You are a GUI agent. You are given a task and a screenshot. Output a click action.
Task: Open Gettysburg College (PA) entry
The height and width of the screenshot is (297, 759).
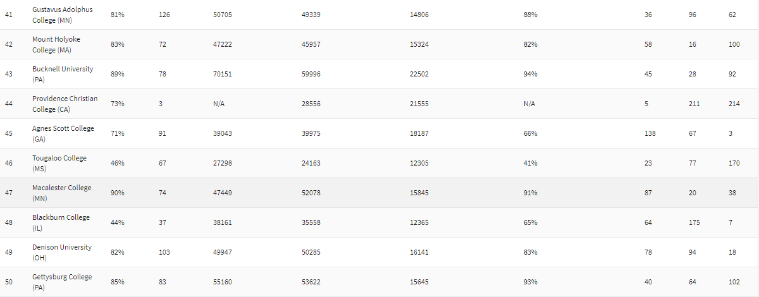click(x=62, y=282)
